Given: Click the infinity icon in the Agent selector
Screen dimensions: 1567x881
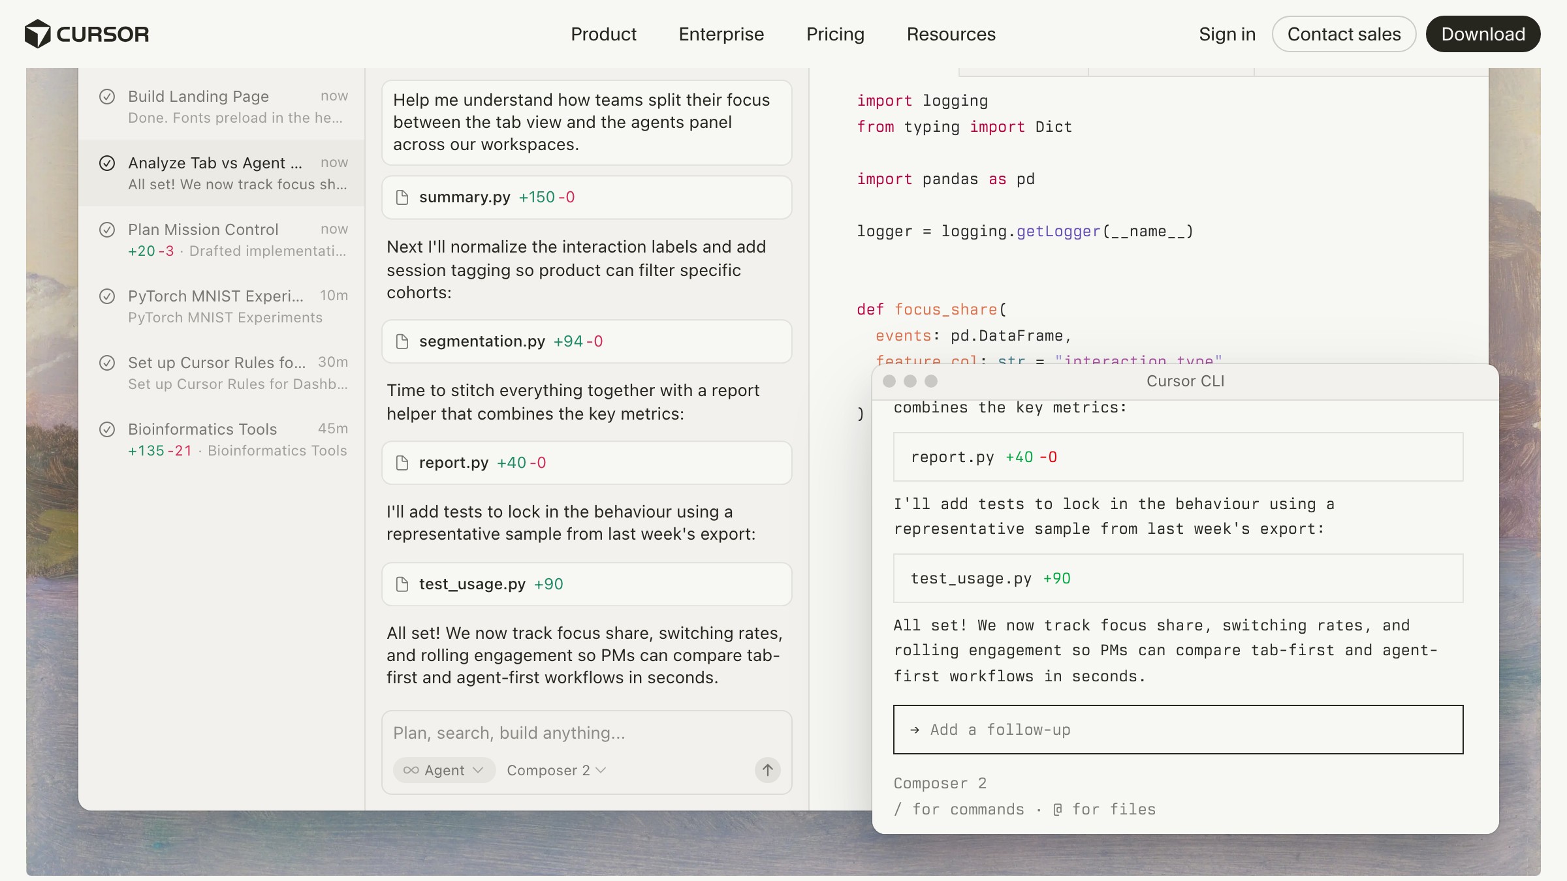Looking at the screenshot, I should (x=411, y=770).
